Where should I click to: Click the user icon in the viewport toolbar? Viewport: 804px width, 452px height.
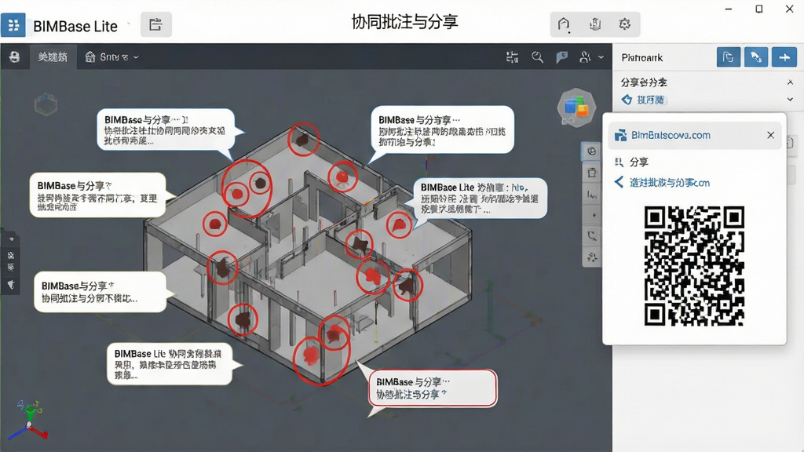[x=585, y=57]
